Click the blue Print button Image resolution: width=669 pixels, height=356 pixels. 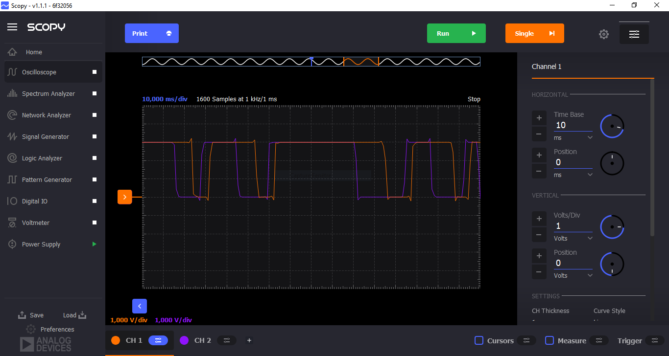(152, 33)
